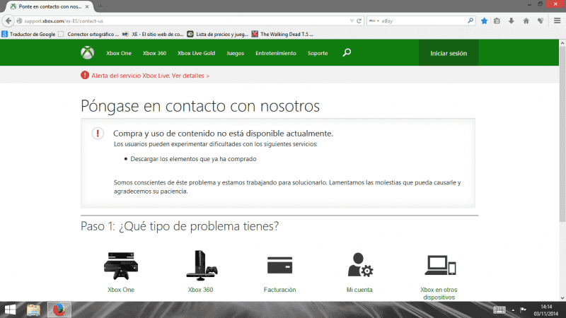This screenshot has width=566, height=318.
Task: Select the Xbox 360 console icon
Action: [x=202, y=266]
